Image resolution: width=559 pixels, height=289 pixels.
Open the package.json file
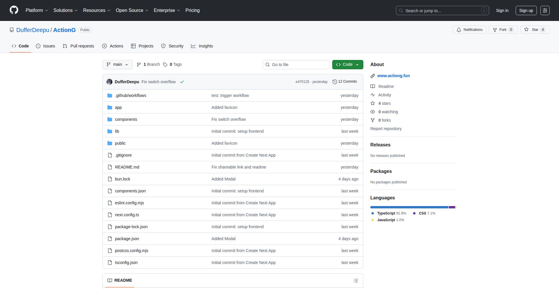click(x=127, y=238)
